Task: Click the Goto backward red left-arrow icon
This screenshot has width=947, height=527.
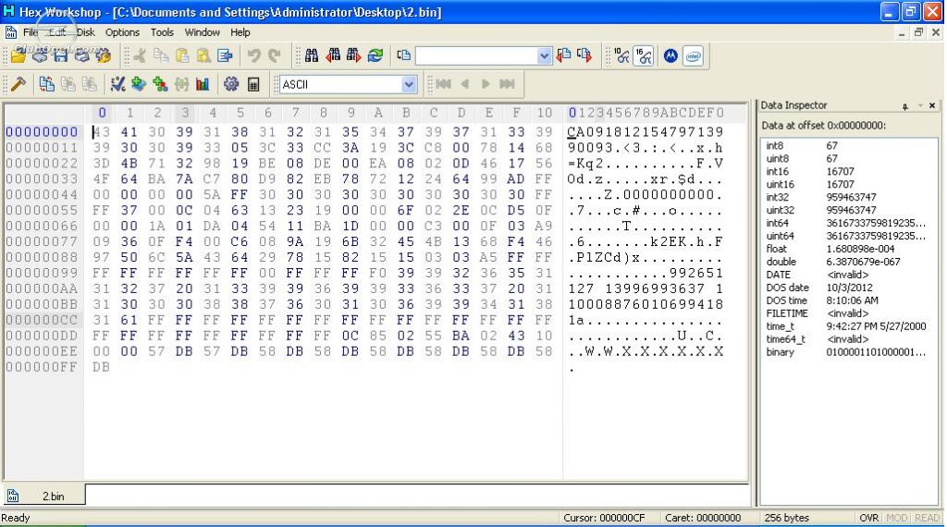Action: click(x=563, y=55)
